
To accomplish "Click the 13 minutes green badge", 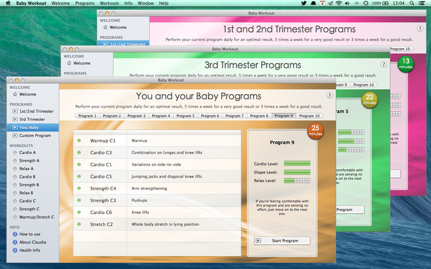I will 406,64.
